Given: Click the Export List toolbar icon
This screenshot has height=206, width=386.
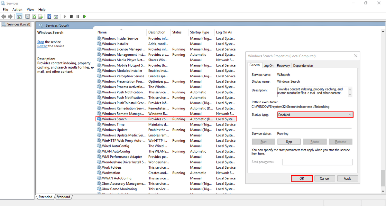Looking at the screenshot, I should point(41,16).
